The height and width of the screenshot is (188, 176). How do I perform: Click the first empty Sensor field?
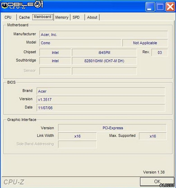pyautogui.click(x=55, y=71)
